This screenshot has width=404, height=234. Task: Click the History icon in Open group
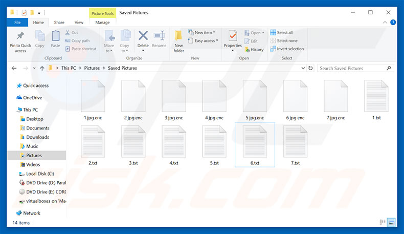[254, 50]
